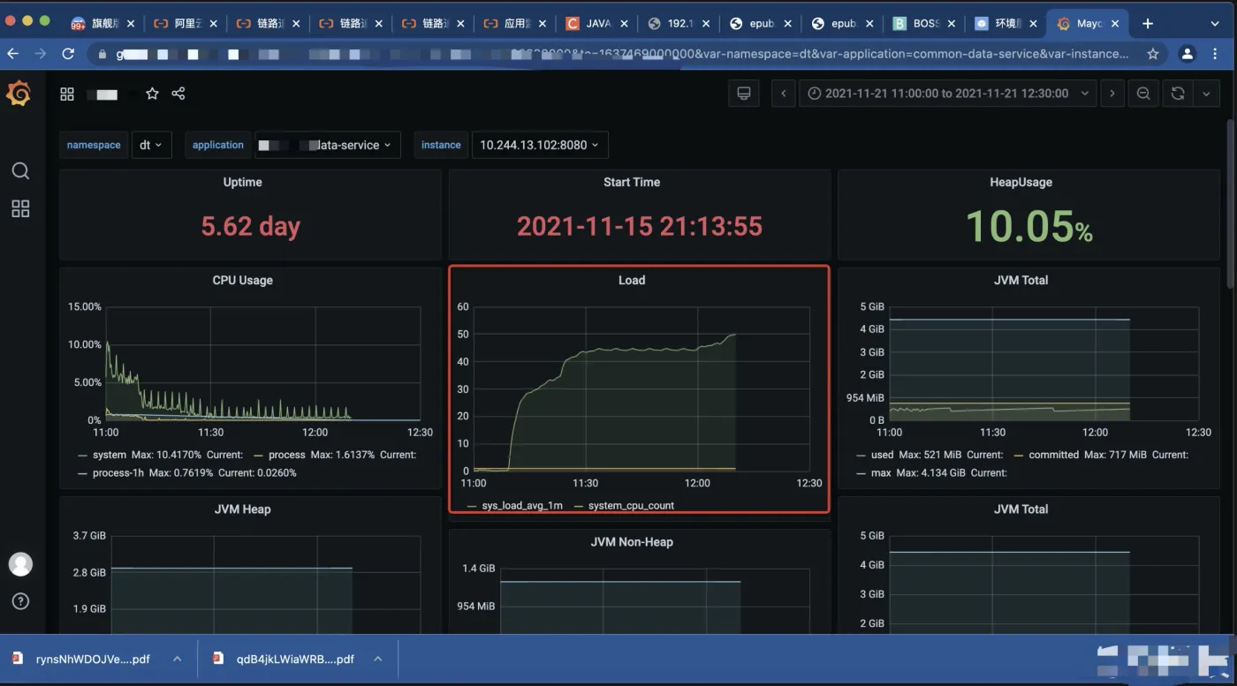Open the HeapUsage panel title
This screenshot has width=1237, height=686.
pyautogui.click(x=1021, y=182)
